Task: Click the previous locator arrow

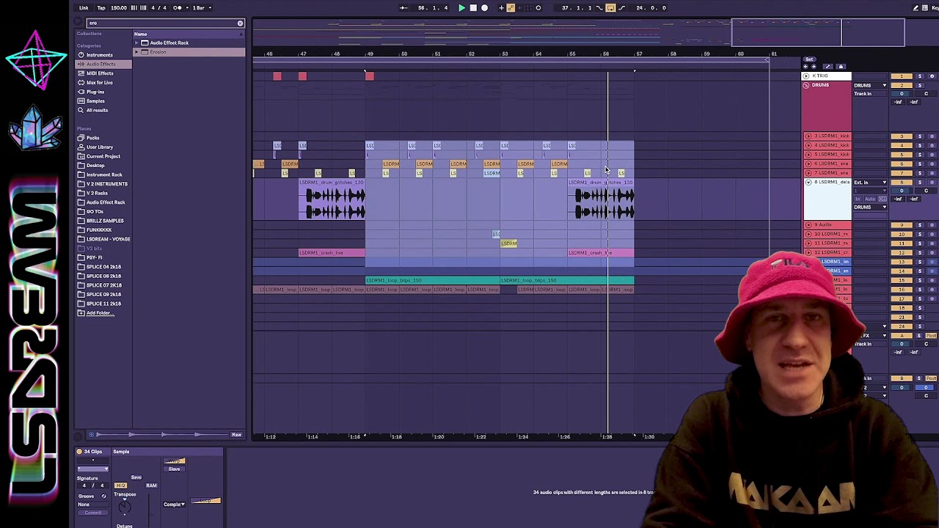Action: (x=805, y=67)
